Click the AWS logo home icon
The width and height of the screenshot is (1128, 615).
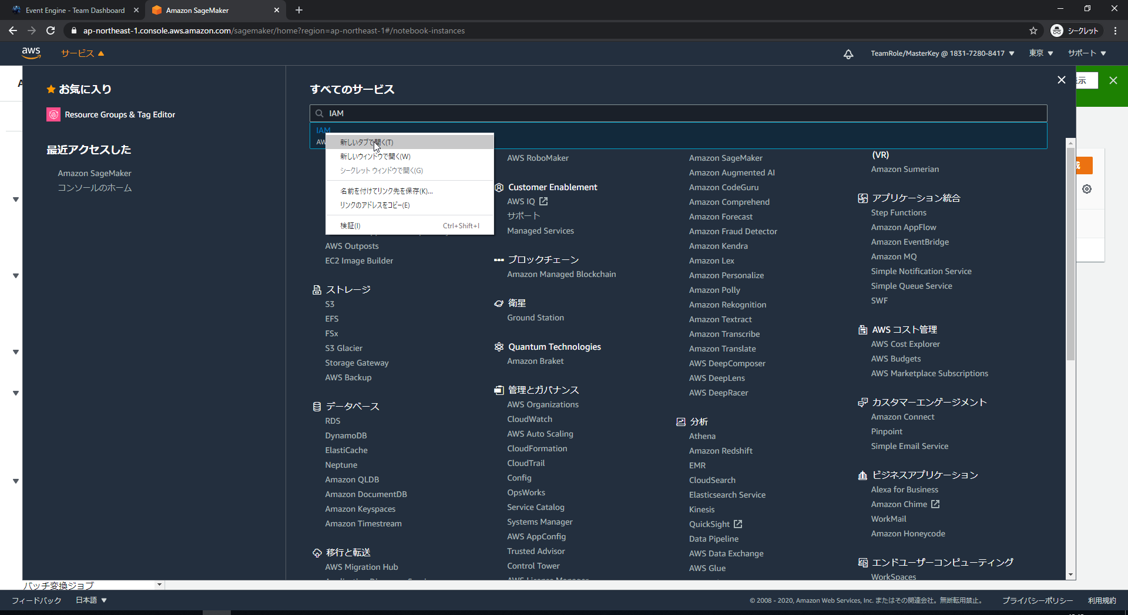pyautogui.click(x=31, y=53)
